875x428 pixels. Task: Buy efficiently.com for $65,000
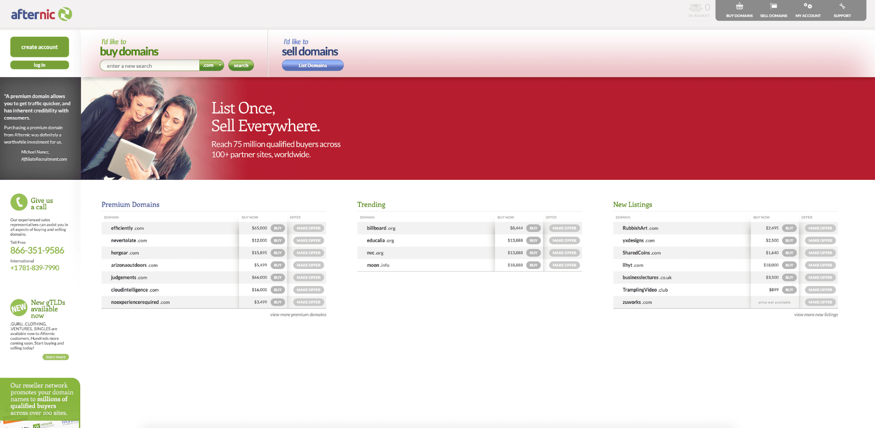(x=278, y=228)
